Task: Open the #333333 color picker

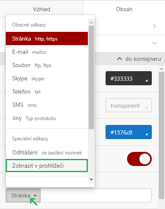Action: click(129, 78)
